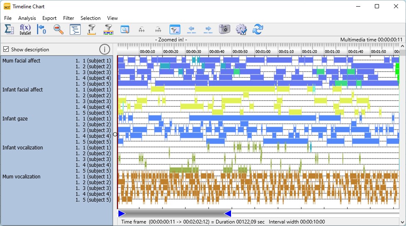
Task: Open the File menu
Action: (x=8, y=18)
